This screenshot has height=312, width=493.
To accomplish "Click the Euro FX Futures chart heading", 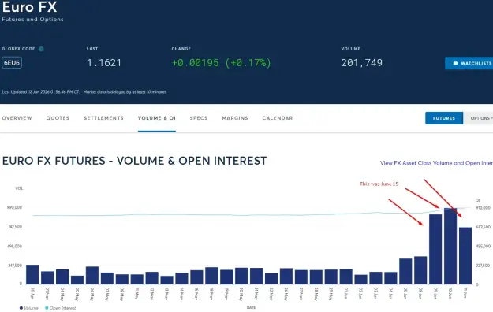I will click(x=134, y=161).
